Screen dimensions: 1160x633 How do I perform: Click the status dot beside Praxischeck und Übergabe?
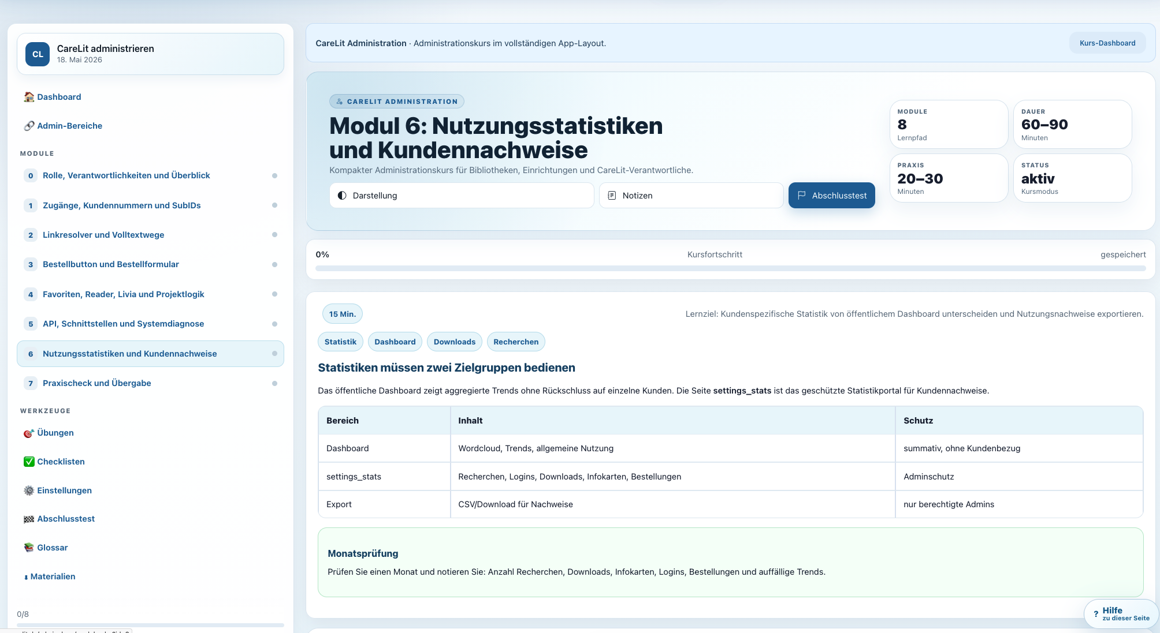pos(274,383)
